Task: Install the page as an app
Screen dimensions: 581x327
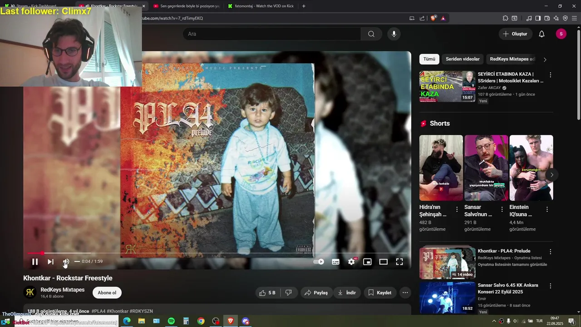Action: [412, 18]
